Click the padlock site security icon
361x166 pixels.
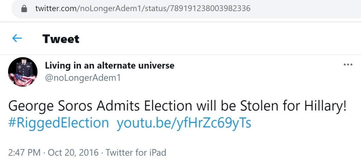pyautogui.click(x=24, y=8)
